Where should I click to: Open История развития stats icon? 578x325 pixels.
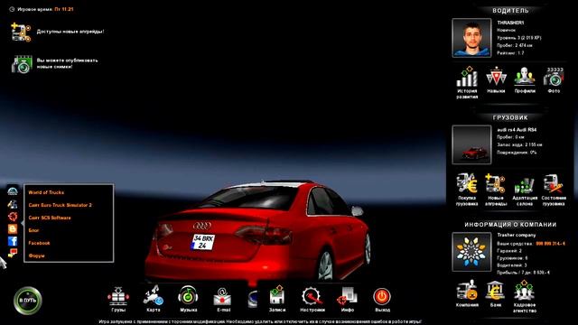(467, 77)
